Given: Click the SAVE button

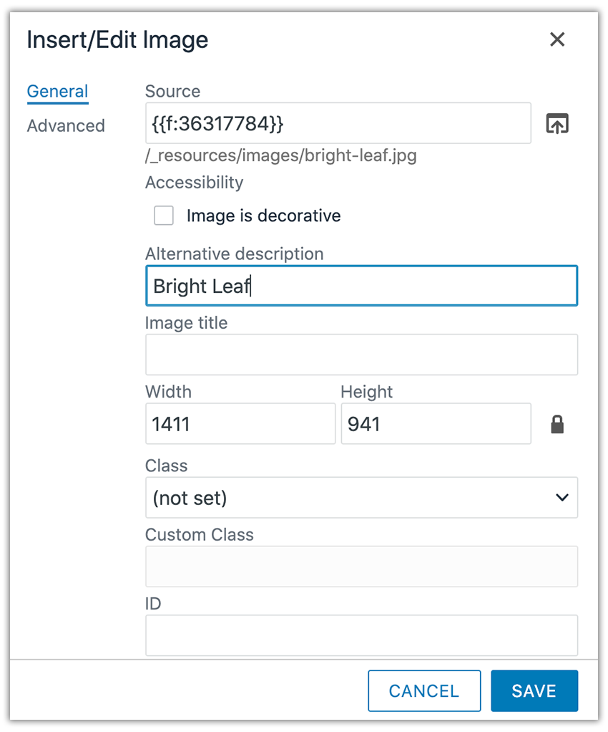Looking at the screenshot, I should [534, 691].
